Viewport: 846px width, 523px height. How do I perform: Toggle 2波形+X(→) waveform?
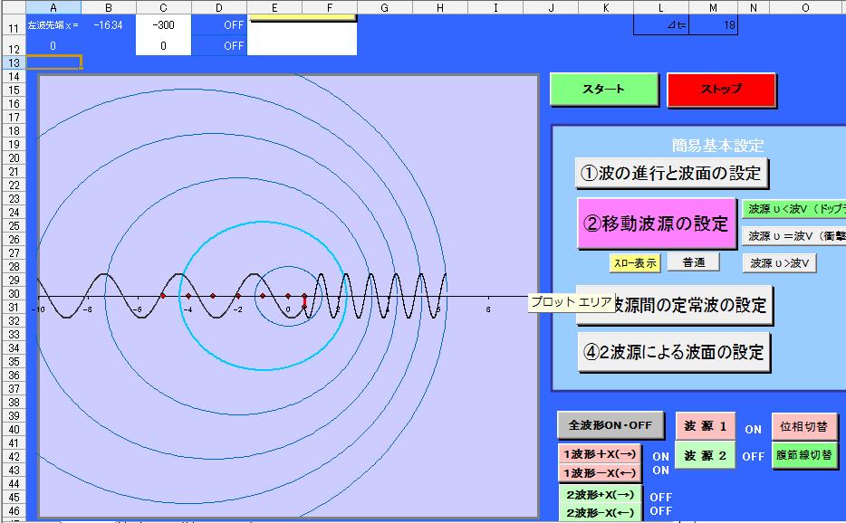[600, 495]
